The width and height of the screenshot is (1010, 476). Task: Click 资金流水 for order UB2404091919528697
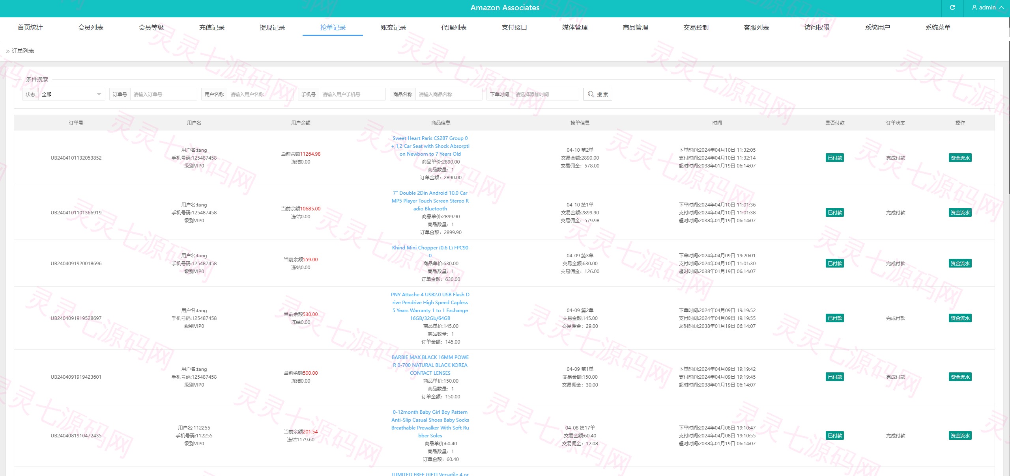[x=960, y=318]
